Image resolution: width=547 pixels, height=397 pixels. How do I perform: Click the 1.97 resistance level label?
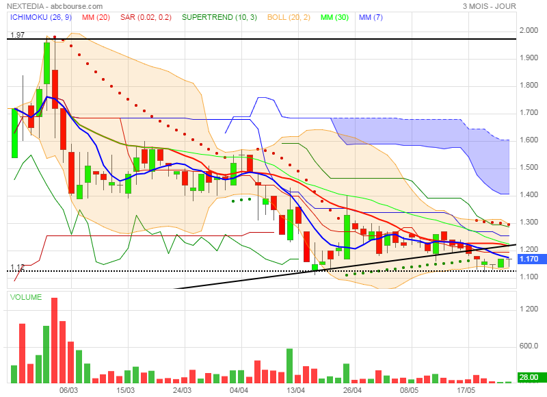(18, 35)
